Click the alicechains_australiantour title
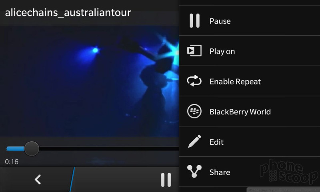Image resolution: width=320 pixels, height=192 pixels. pos(68,13)
